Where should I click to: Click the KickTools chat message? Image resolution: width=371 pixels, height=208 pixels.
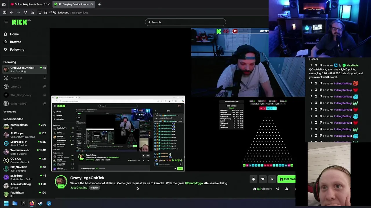(336, 71)
